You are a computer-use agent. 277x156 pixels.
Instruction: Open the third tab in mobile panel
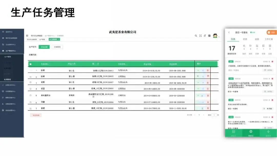click(x=257, y=39)
